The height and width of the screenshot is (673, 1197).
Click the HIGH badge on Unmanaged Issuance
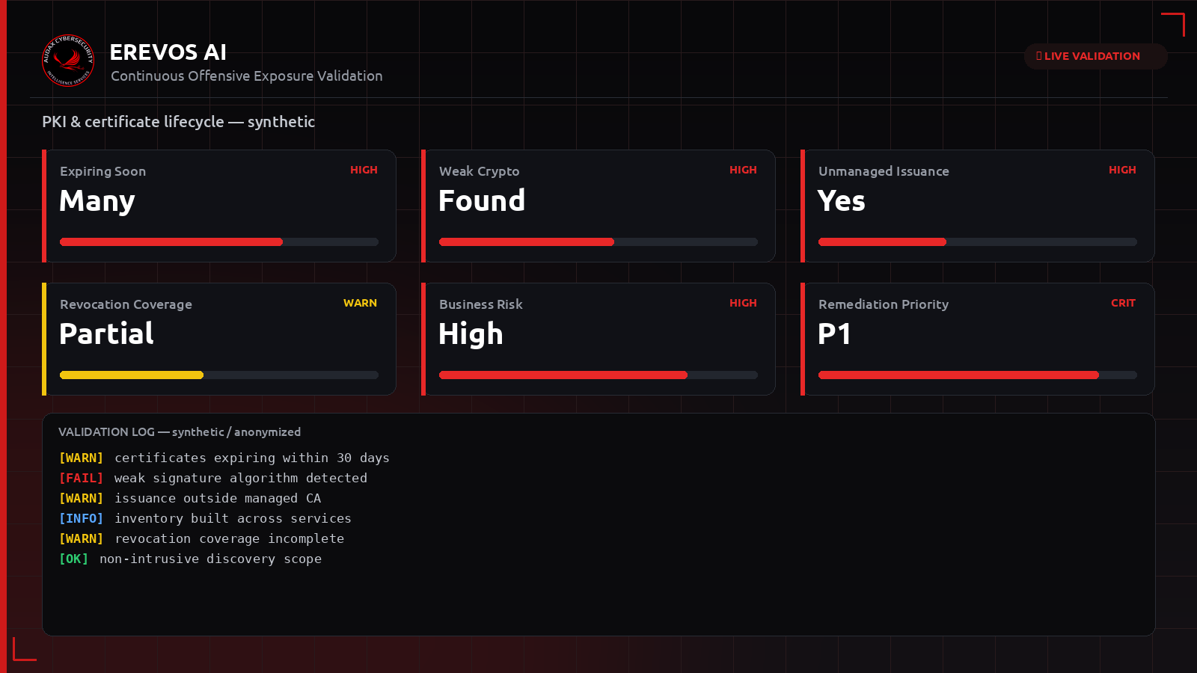pyautogui.click(x=1122, y=170)
